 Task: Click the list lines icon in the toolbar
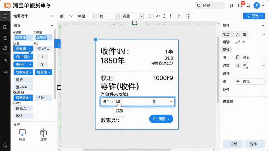[149, 16]
